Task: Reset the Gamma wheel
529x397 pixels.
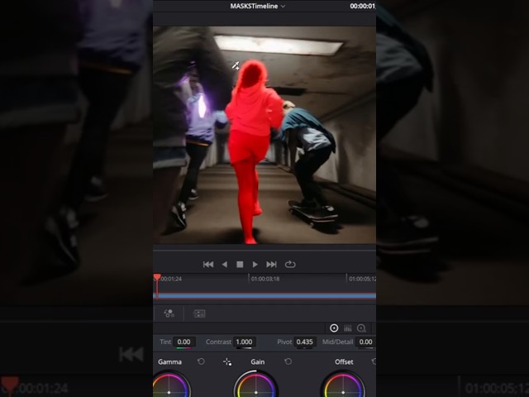Action: click(x=201, y=361)
